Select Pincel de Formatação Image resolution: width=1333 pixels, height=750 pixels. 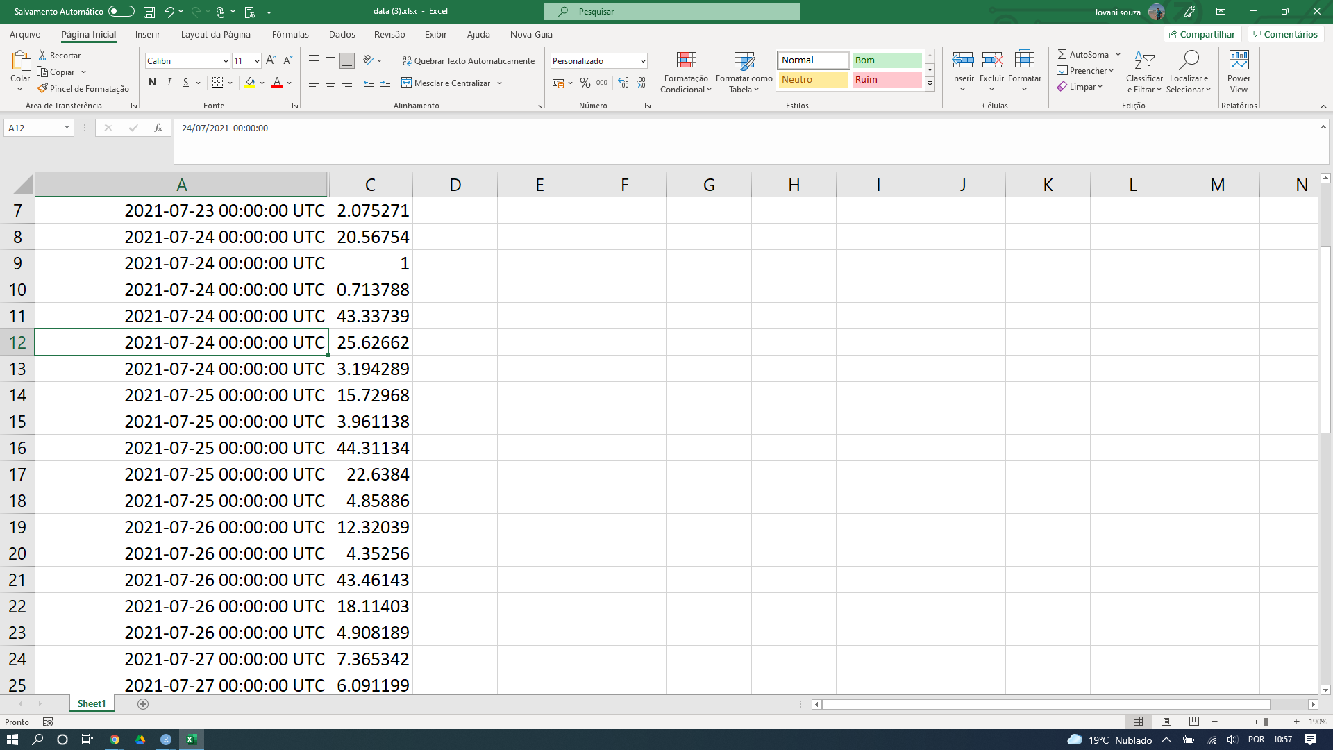pos(83,88)
